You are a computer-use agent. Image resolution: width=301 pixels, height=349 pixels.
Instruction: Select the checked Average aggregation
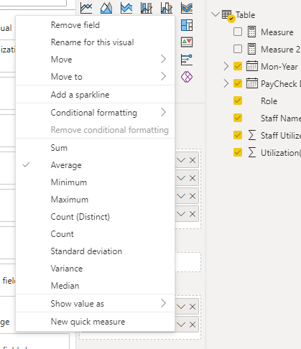(96, 165)
